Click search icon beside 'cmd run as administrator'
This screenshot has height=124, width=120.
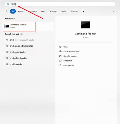[7, 46]
